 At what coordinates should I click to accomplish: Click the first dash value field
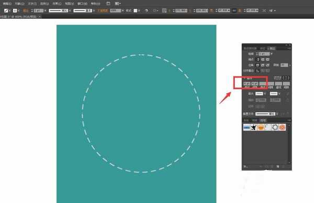coord(246,83)
